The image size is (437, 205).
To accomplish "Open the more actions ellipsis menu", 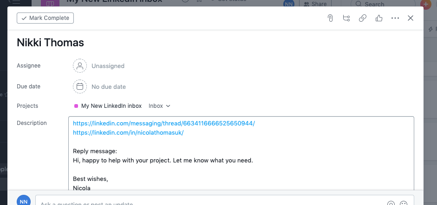I will (x=395, y=19).
